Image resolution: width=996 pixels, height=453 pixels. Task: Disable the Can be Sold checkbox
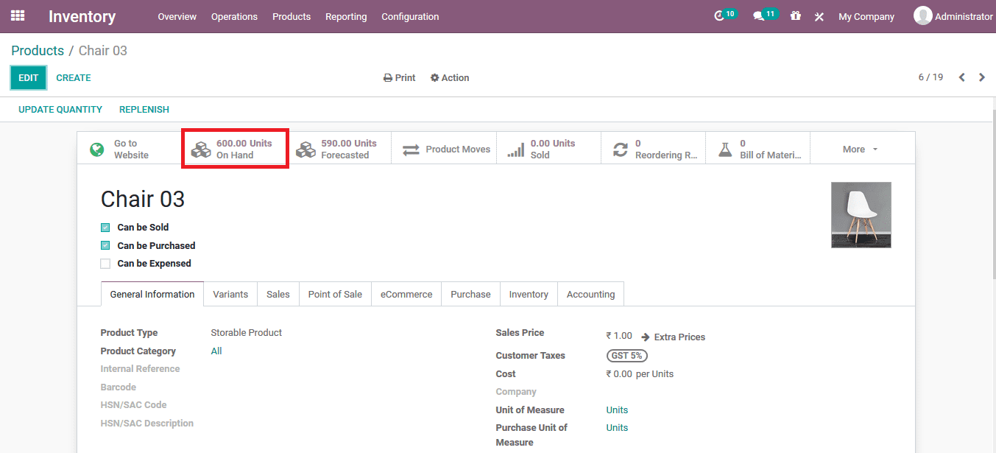pos(105,227)
